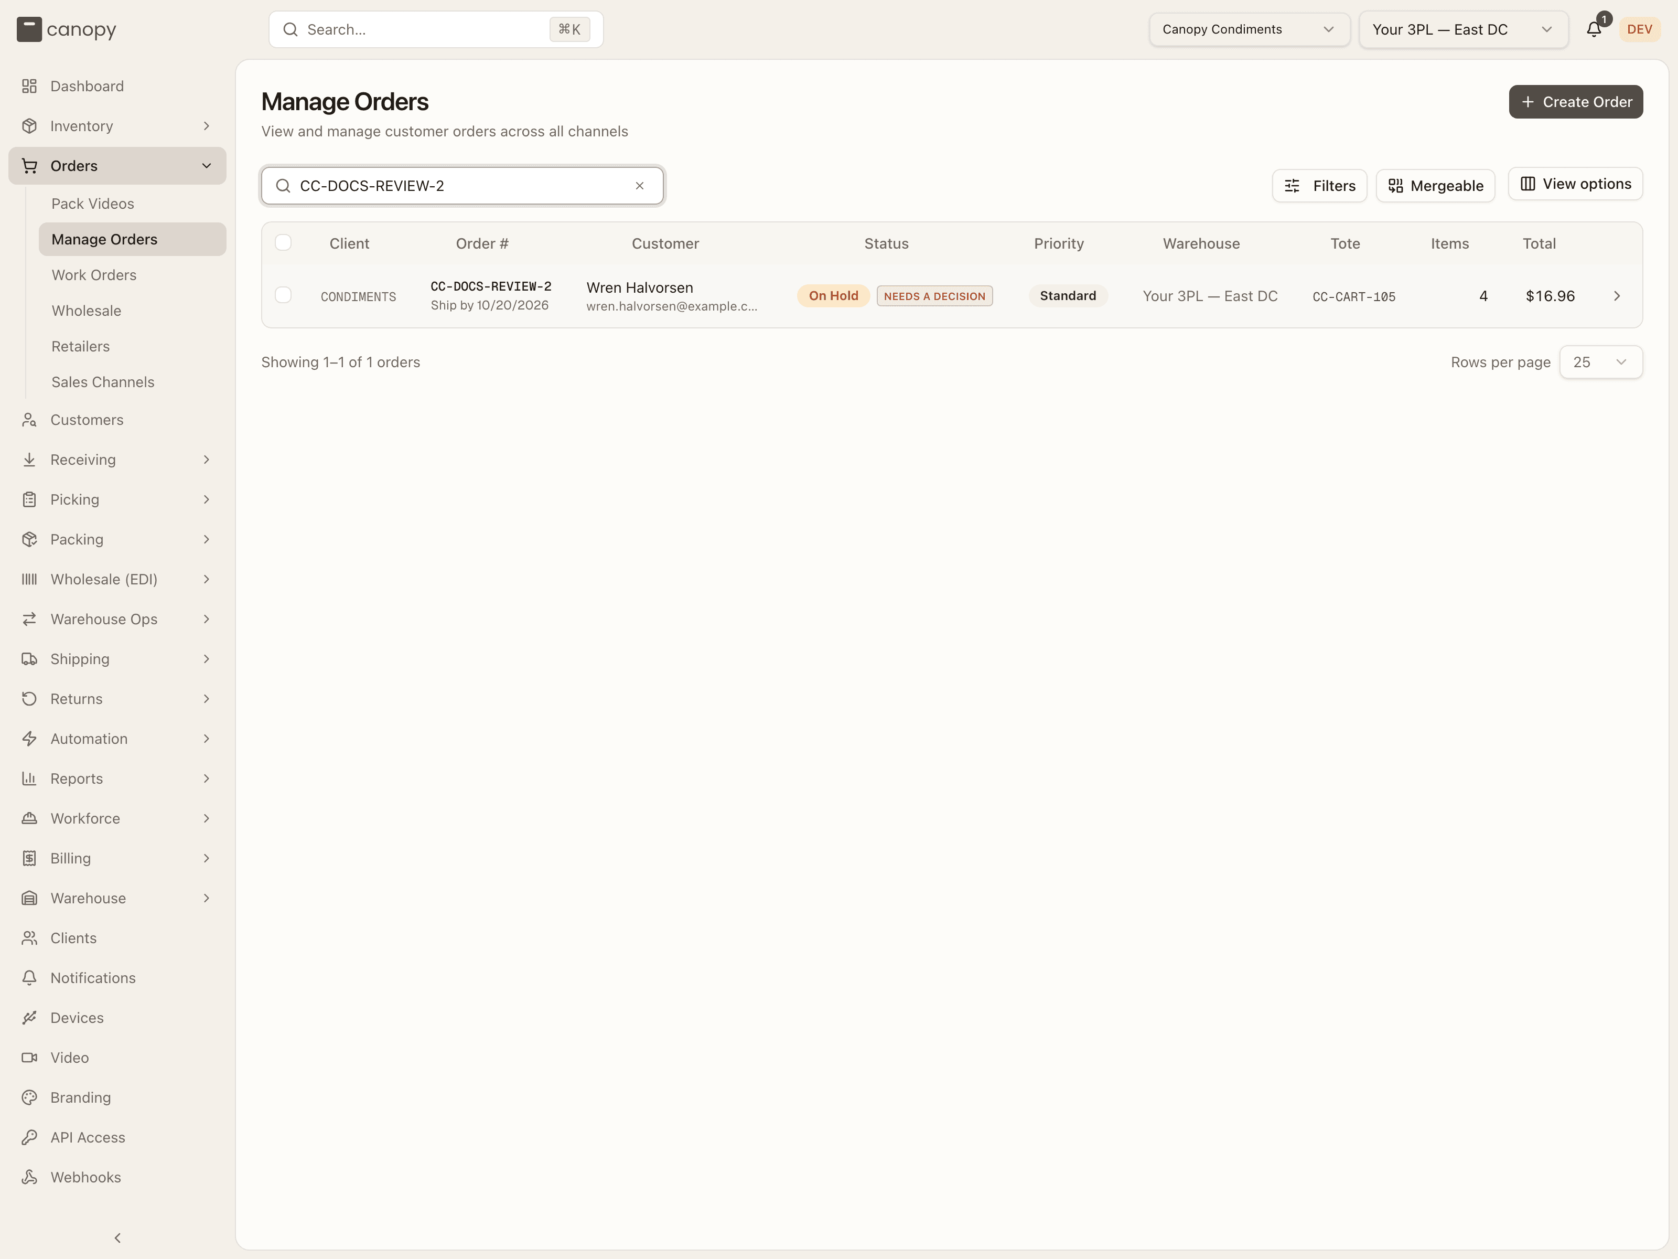Open the Your 3PL — East DC warehouse dropdown

pos(1464,29)
